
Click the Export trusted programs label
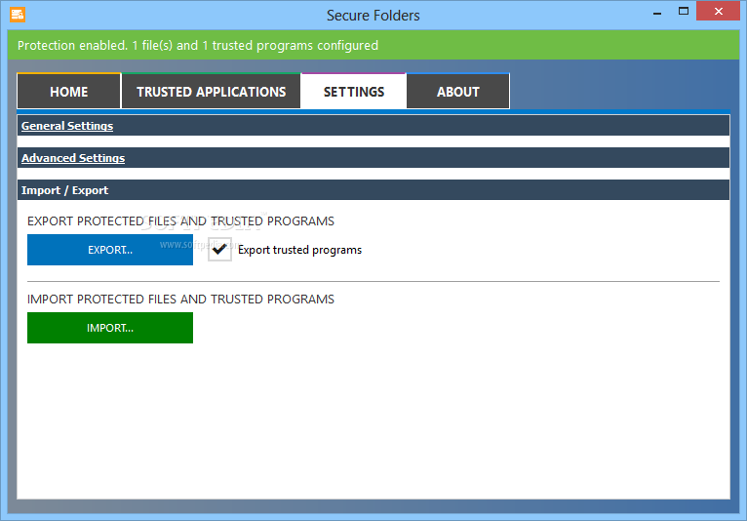pyautogui.click(x=299, y=250)
